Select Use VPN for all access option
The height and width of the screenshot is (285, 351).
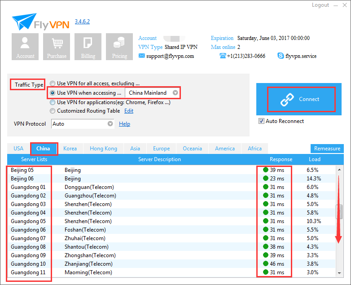53,83
